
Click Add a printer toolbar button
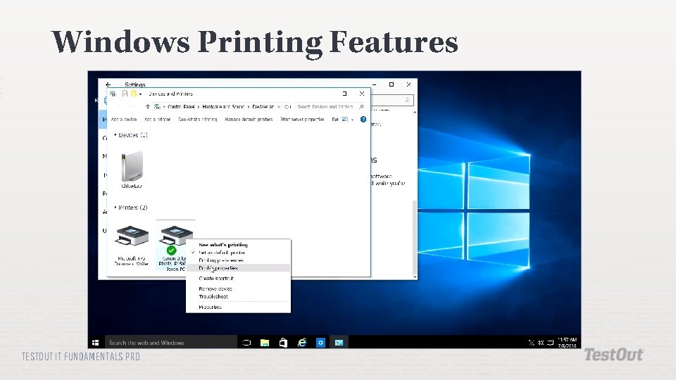pos(157,120)
